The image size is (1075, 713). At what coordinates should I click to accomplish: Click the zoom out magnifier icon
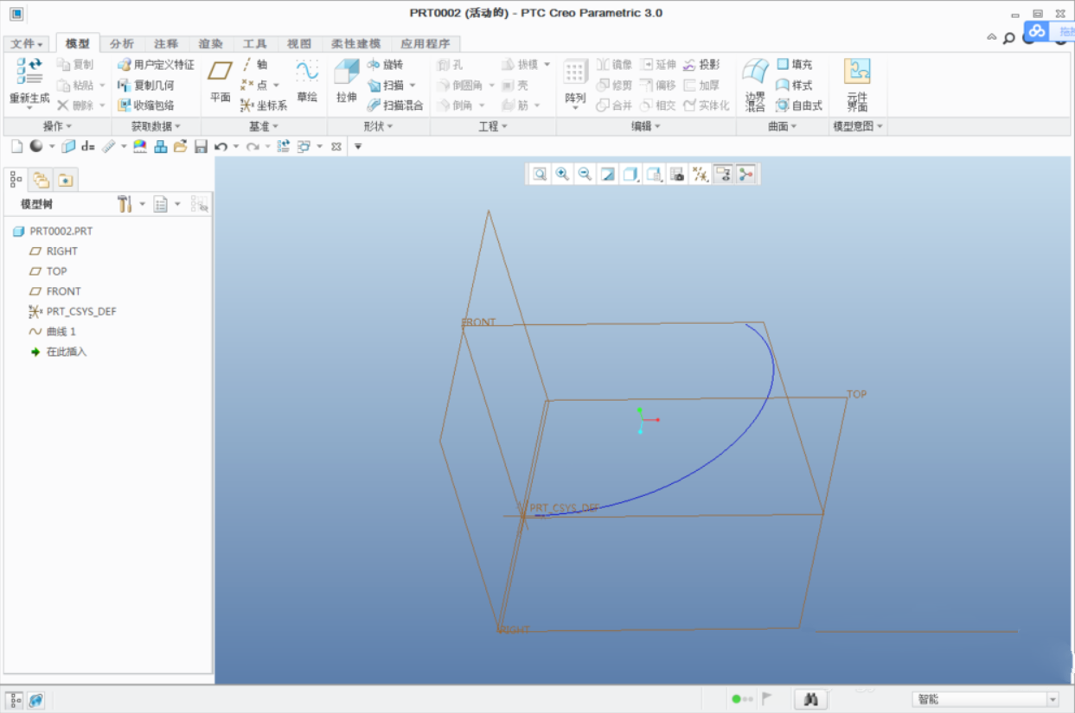(585, 174)
